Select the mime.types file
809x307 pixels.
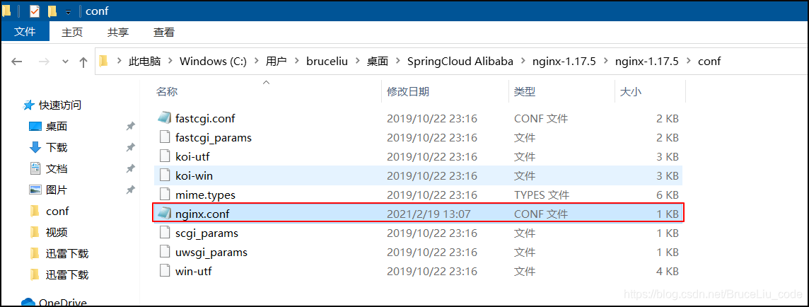coord(419,195)
